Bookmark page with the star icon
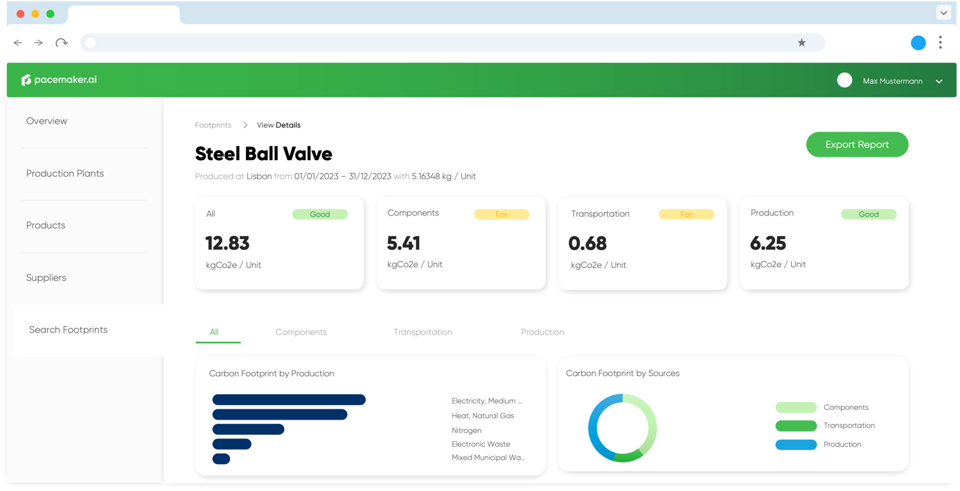The image size is (960, 491). coord(801,43)
